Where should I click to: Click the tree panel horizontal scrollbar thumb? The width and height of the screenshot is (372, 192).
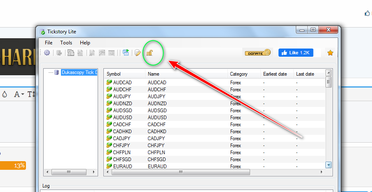pyautogui.click(x=69, y=172)
